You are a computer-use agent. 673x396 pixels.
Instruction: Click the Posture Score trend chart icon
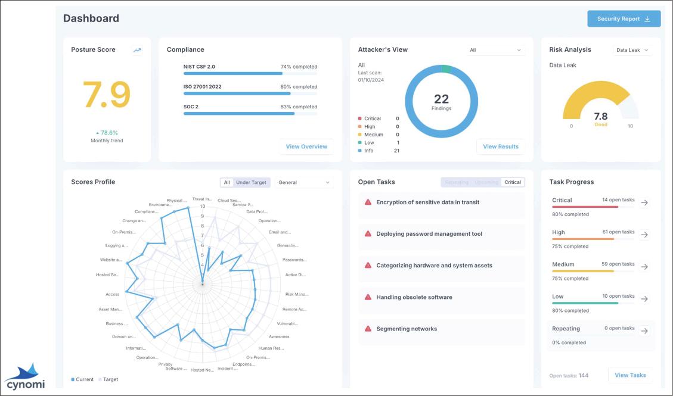[137, 50]
